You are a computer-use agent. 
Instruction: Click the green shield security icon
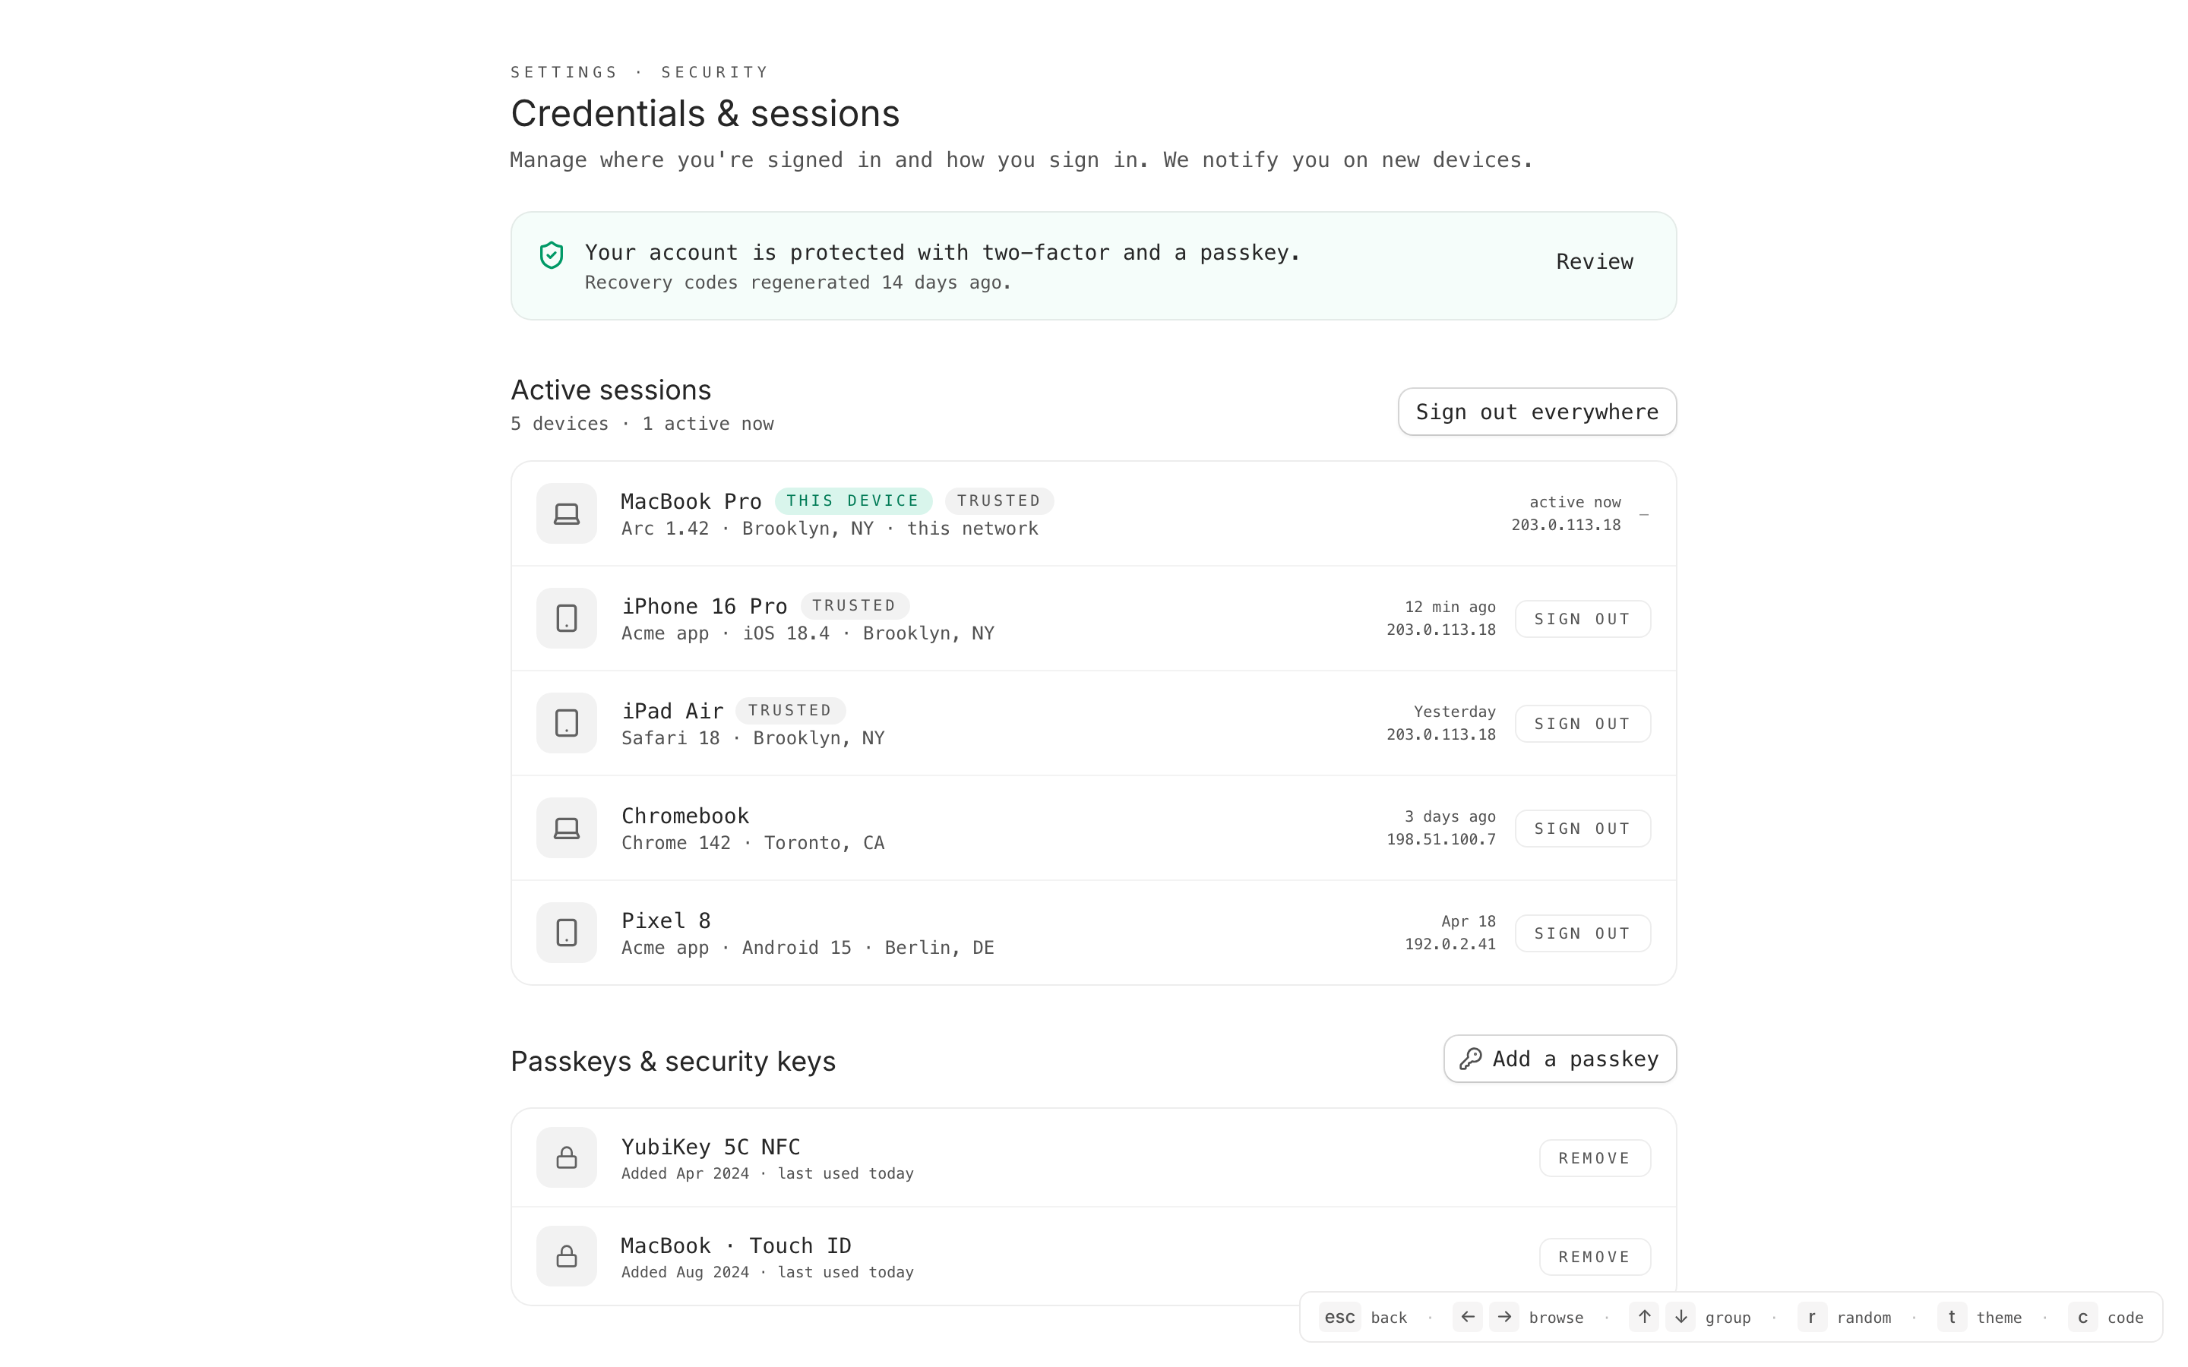point(552,256)
